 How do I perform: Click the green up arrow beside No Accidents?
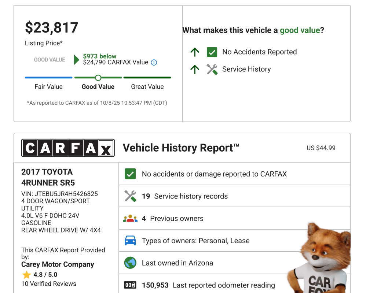(x=195, y=52)
